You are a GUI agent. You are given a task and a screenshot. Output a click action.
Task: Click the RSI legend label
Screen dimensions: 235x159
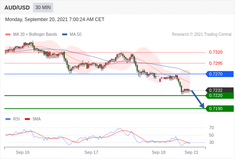(x=16, y=119)
